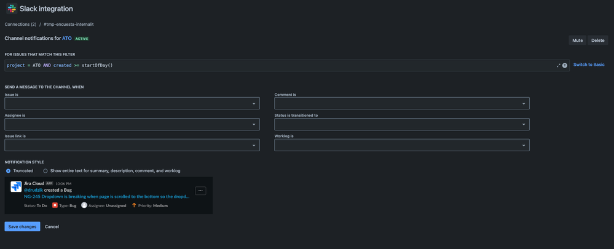This screenshot has height=249, width=614.
Task: Open the 'Comment is' dropdown
Action: point(402,103)
